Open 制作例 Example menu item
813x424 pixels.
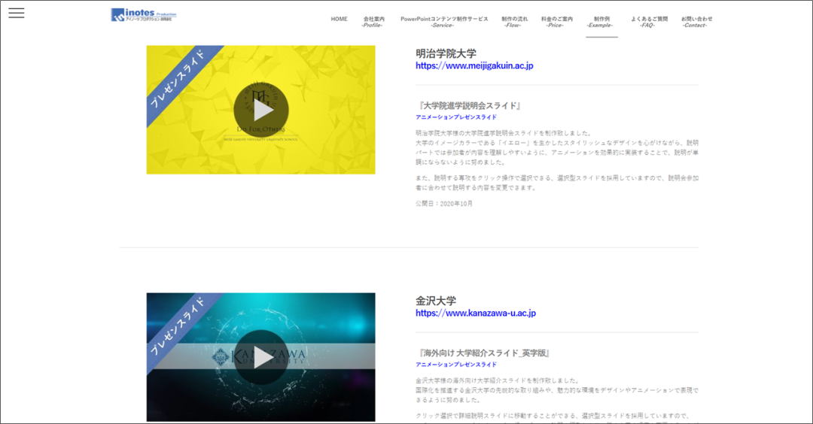[x=601, y=22]
